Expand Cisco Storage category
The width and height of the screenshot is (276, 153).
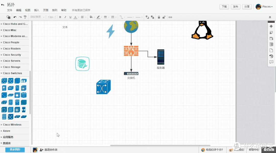click(x=14, y=67)
